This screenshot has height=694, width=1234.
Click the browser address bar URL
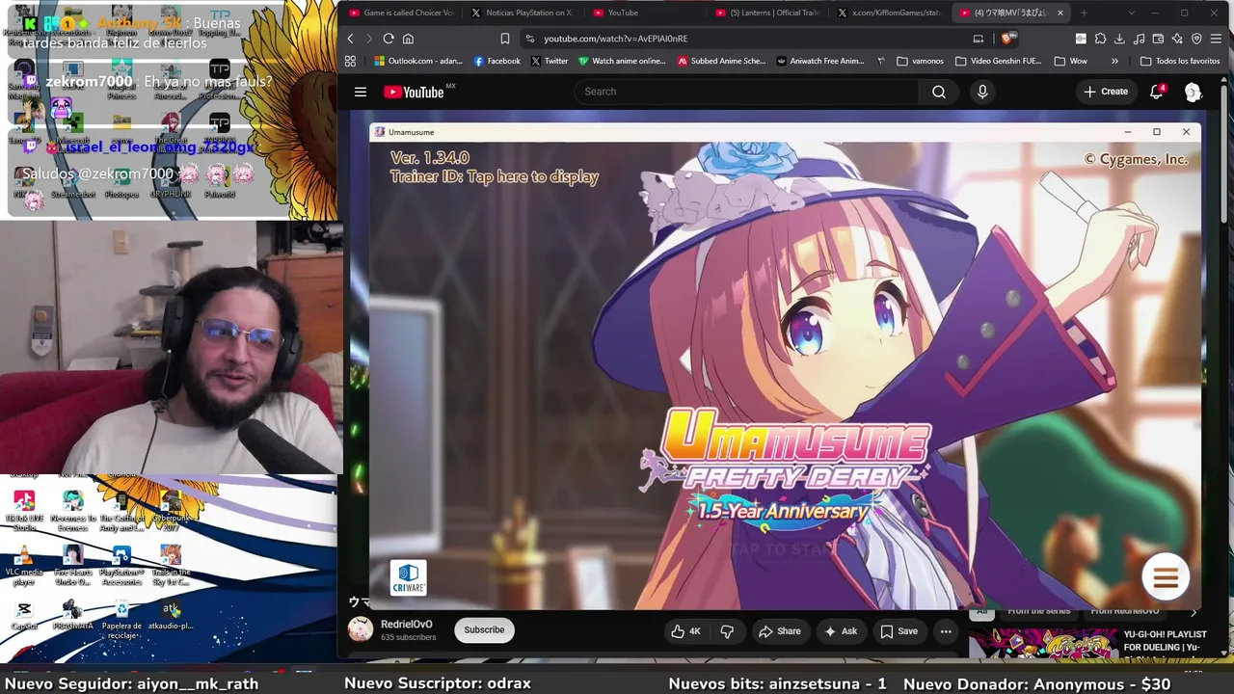click(x=616, y=39)
